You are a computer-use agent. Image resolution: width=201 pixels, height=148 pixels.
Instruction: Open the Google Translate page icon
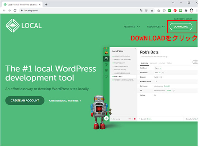pos(141,11)
